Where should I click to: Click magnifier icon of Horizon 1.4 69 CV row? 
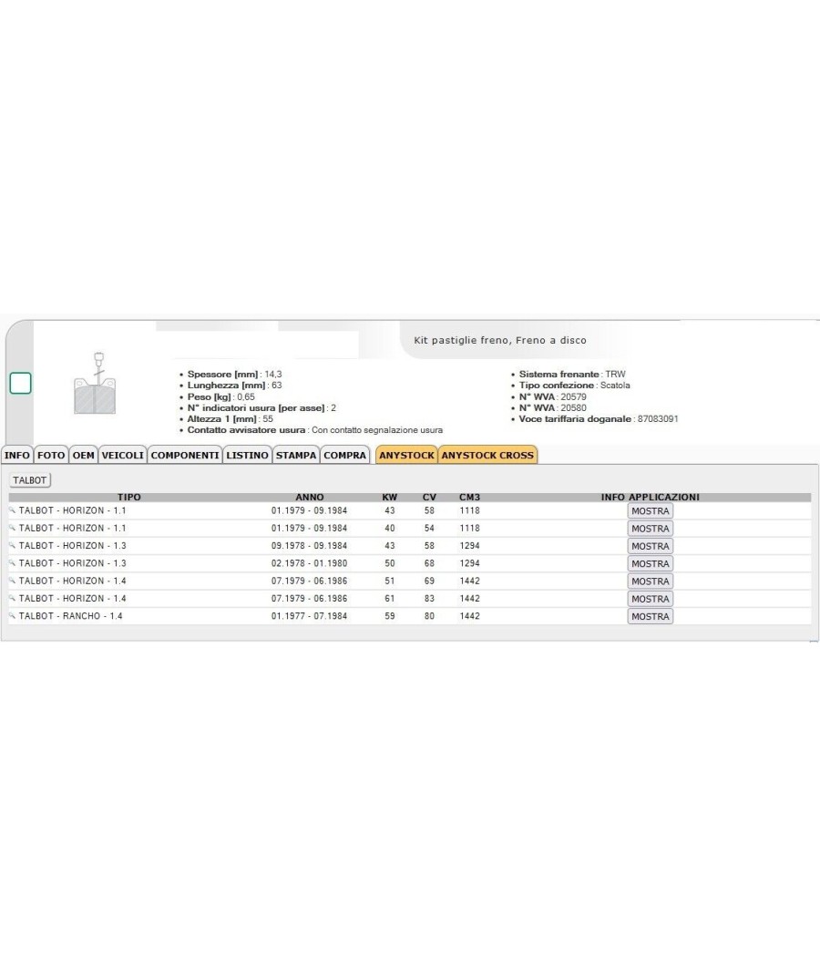point(12,581)
